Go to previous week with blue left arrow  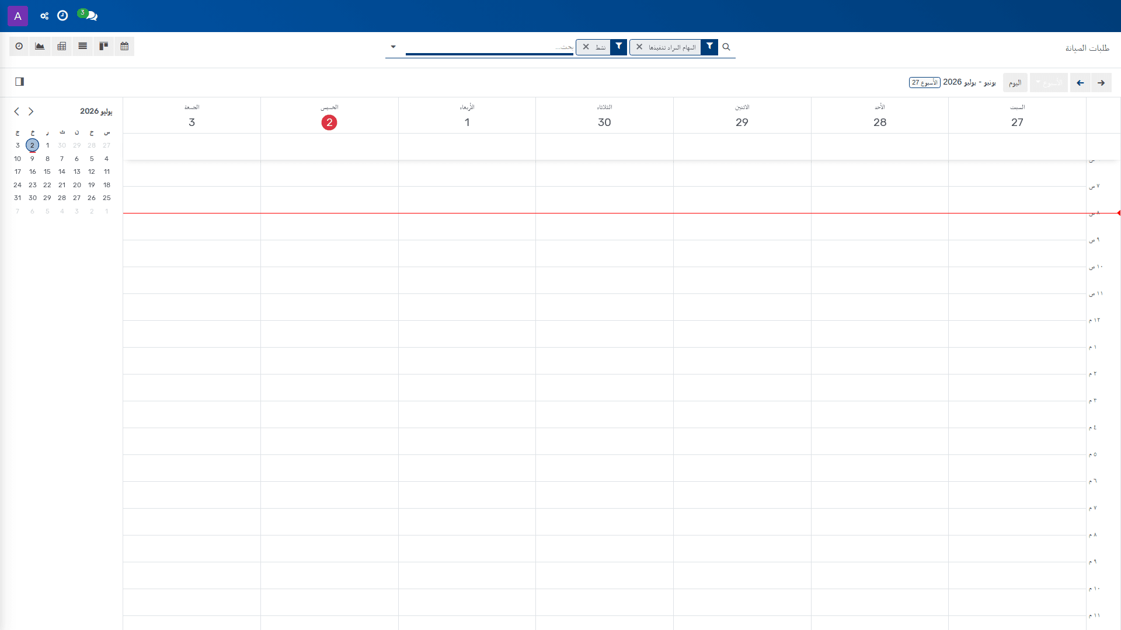(1080, 83)
